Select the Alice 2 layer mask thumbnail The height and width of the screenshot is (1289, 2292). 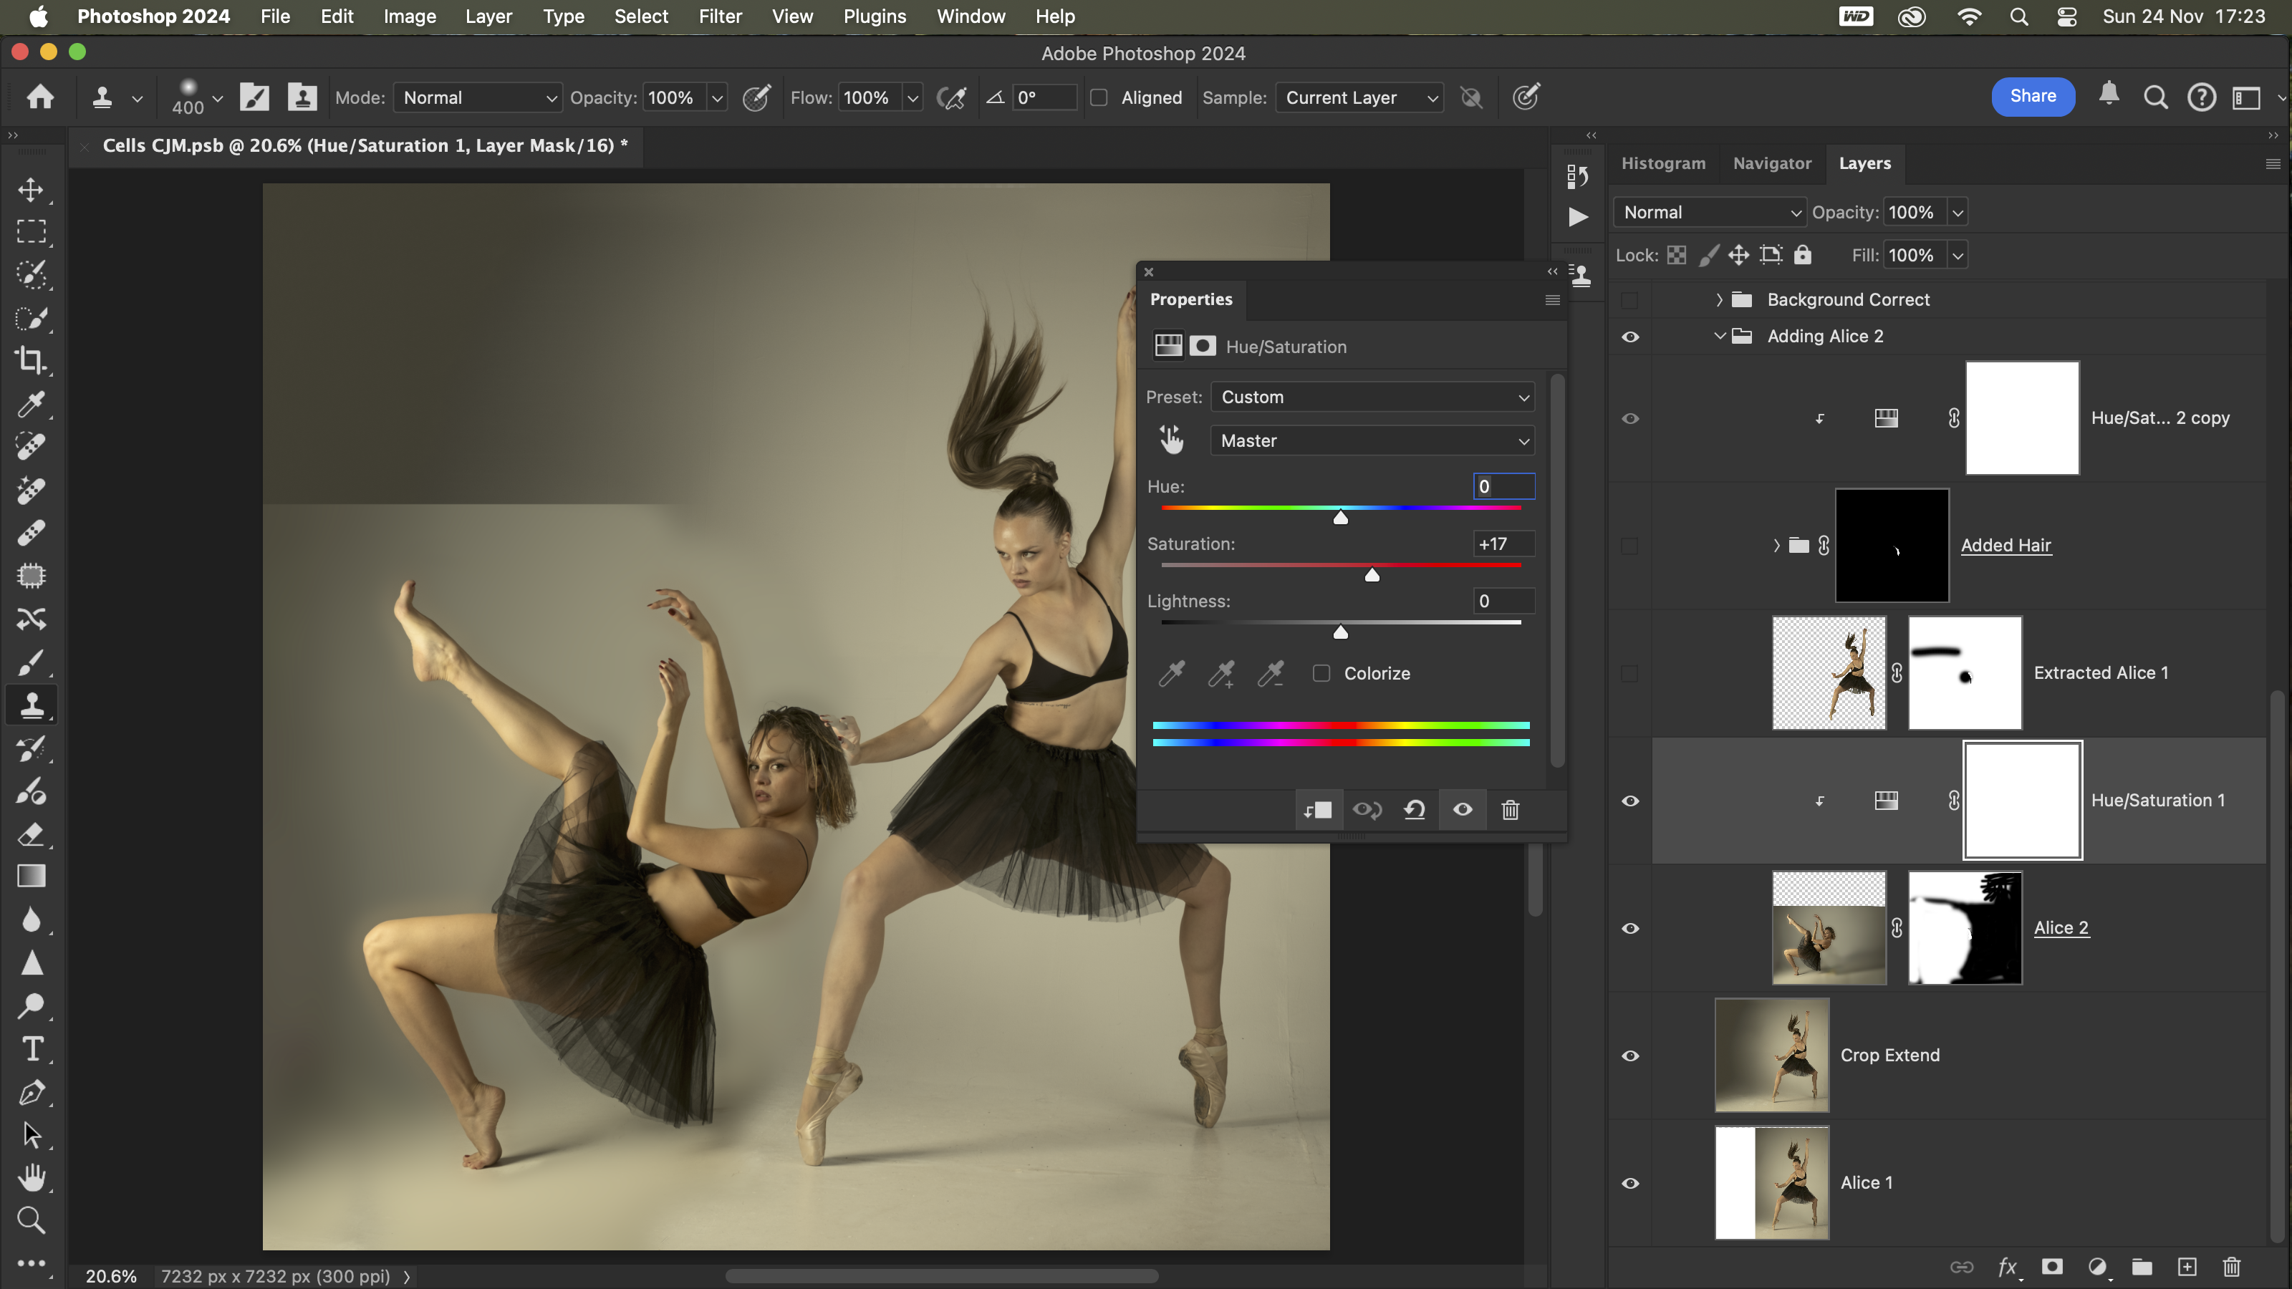(x=1965, y=928)
